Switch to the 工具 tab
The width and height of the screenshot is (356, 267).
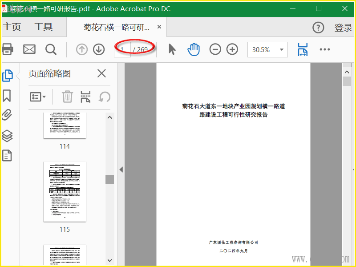[x=43, y=27]
